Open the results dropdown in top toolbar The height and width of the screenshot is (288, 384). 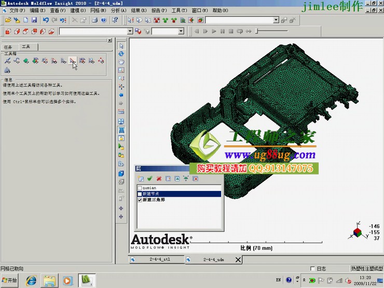(x=276, y=20)
